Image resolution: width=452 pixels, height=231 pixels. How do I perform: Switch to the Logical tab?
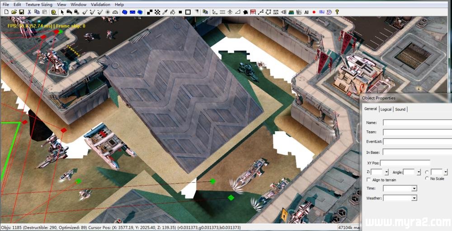pos(386,109)
